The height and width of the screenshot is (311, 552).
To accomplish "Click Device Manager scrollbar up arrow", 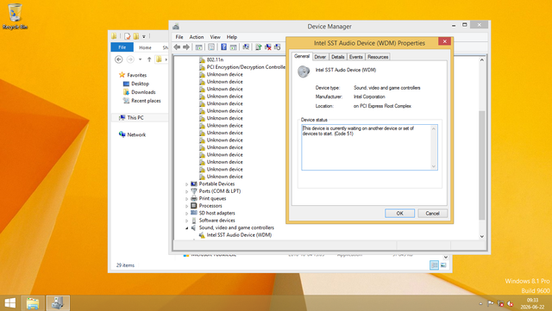I will click(482, 59).
